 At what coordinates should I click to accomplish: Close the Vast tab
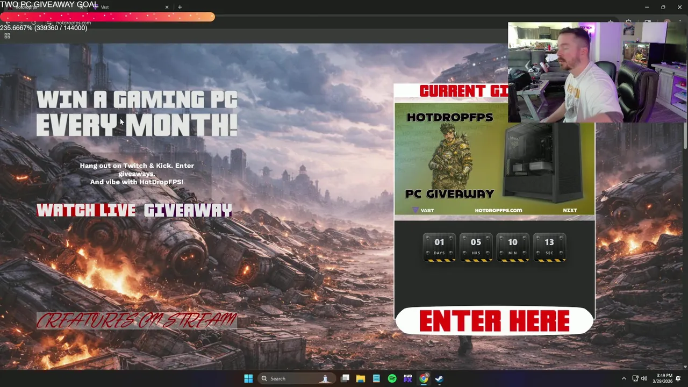tap(167, 7)
